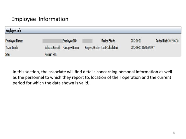Click the Team Lead label
This screenshot has width=186, height=139.
click(x=11, y=48)
